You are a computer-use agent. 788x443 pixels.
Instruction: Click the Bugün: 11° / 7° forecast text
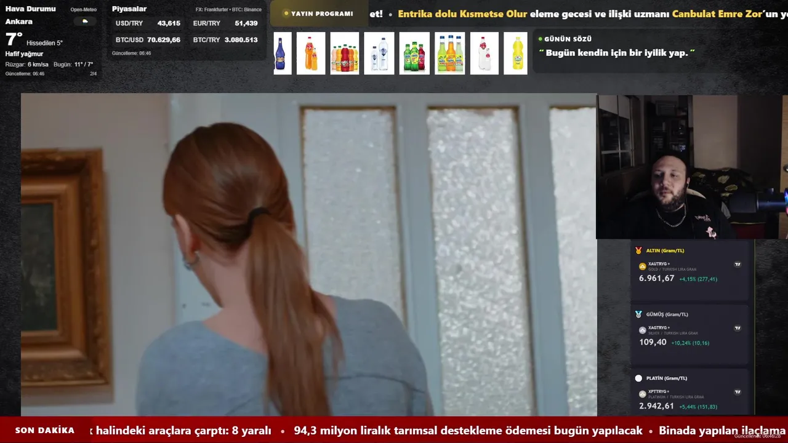(x=73, y=65)
